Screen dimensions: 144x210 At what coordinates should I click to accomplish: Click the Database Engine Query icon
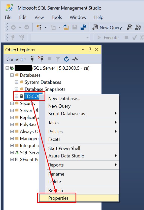(129, 27)
